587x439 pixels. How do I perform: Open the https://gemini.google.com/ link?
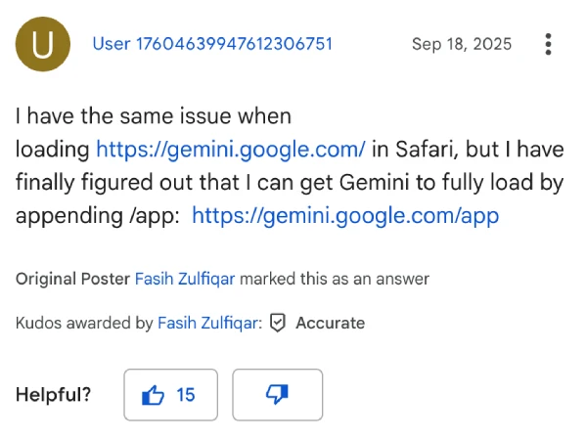click(230, 150)
